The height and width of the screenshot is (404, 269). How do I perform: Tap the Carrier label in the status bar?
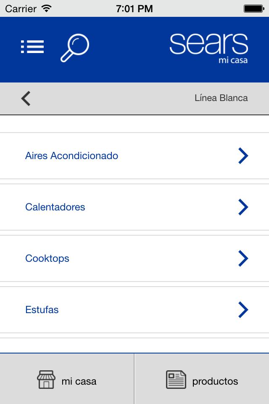[x=24, y=8]
